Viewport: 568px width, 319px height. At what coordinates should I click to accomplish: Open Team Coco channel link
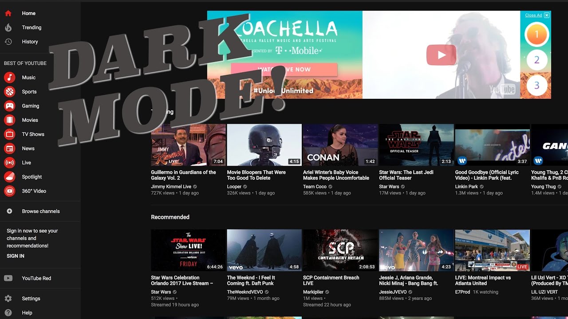[315, 187]
